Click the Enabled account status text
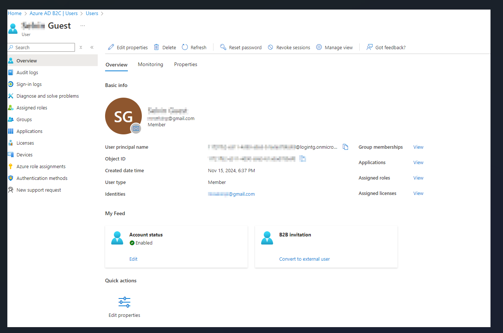503x333 pixels. tap(144, 243)
